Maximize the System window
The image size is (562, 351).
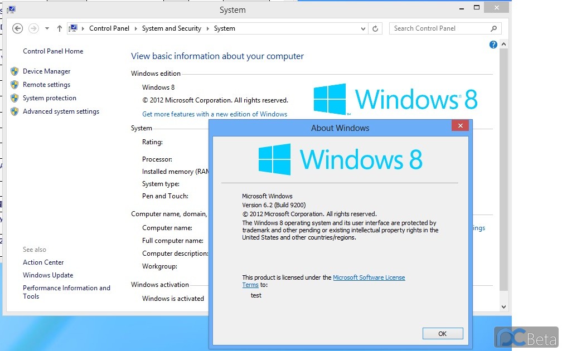point(477,8)
